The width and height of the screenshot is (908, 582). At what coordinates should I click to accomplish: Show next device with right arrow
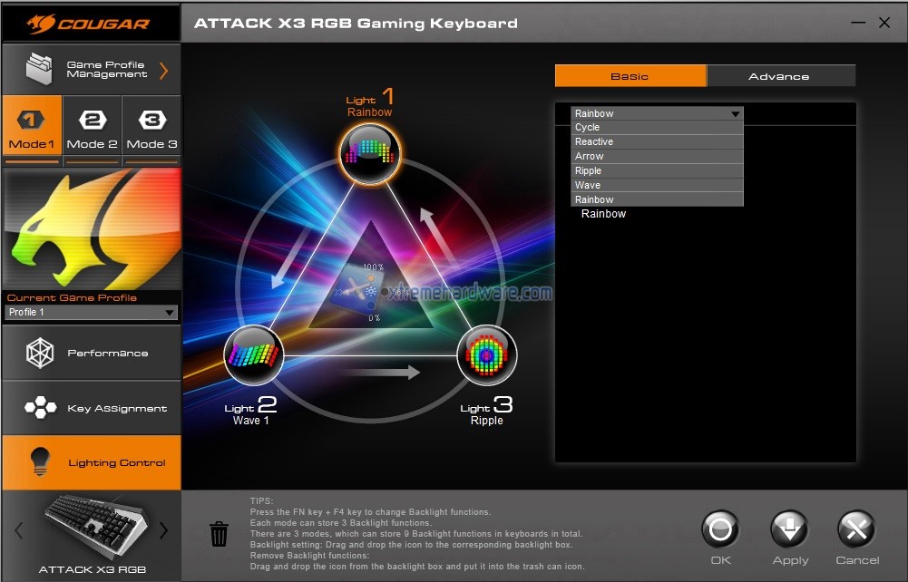(164, 530)
